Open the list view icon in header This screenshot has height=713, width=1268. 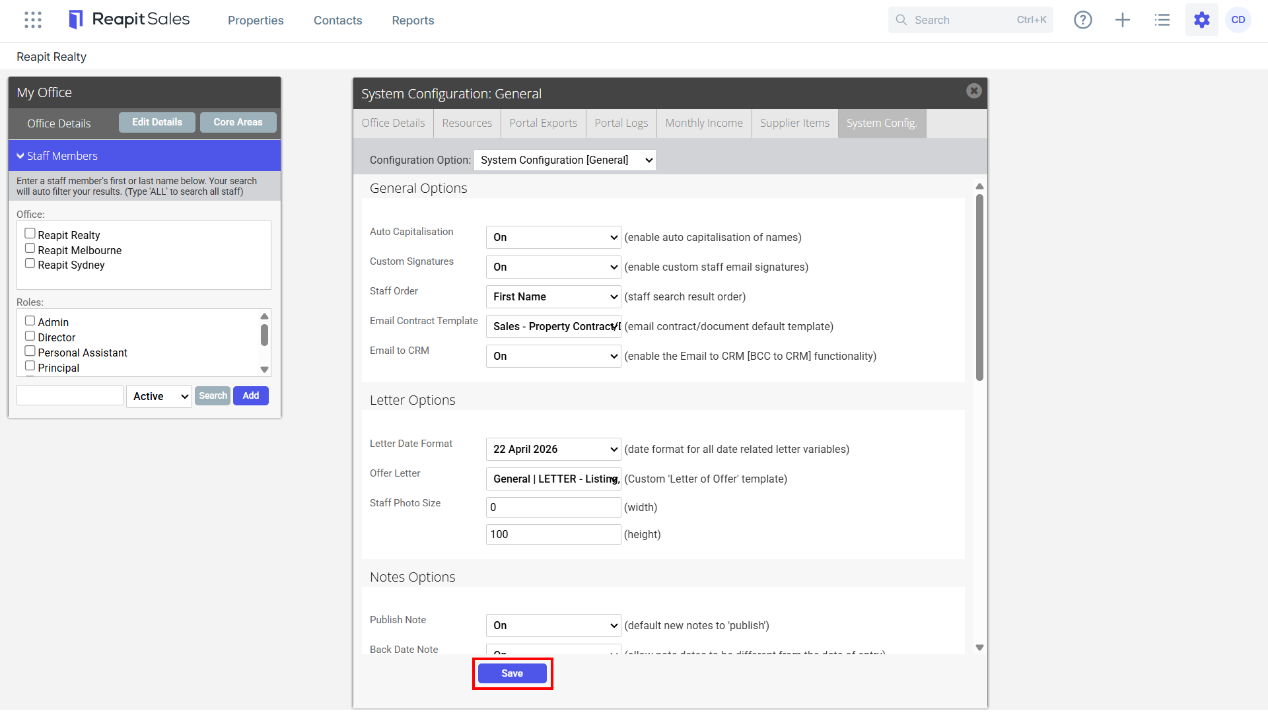1162,20
